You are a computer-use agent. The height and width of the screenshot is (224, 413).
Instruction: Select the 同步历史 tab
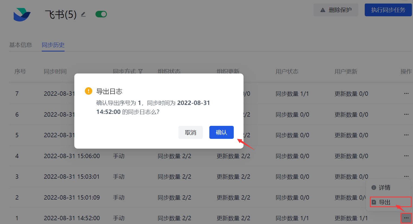pyautogui.click(x=53, y=45)
